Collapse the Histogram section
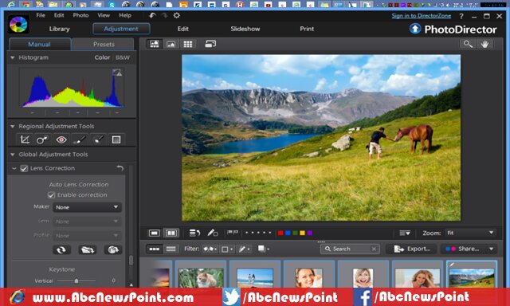510x306 pixels. 13,57
